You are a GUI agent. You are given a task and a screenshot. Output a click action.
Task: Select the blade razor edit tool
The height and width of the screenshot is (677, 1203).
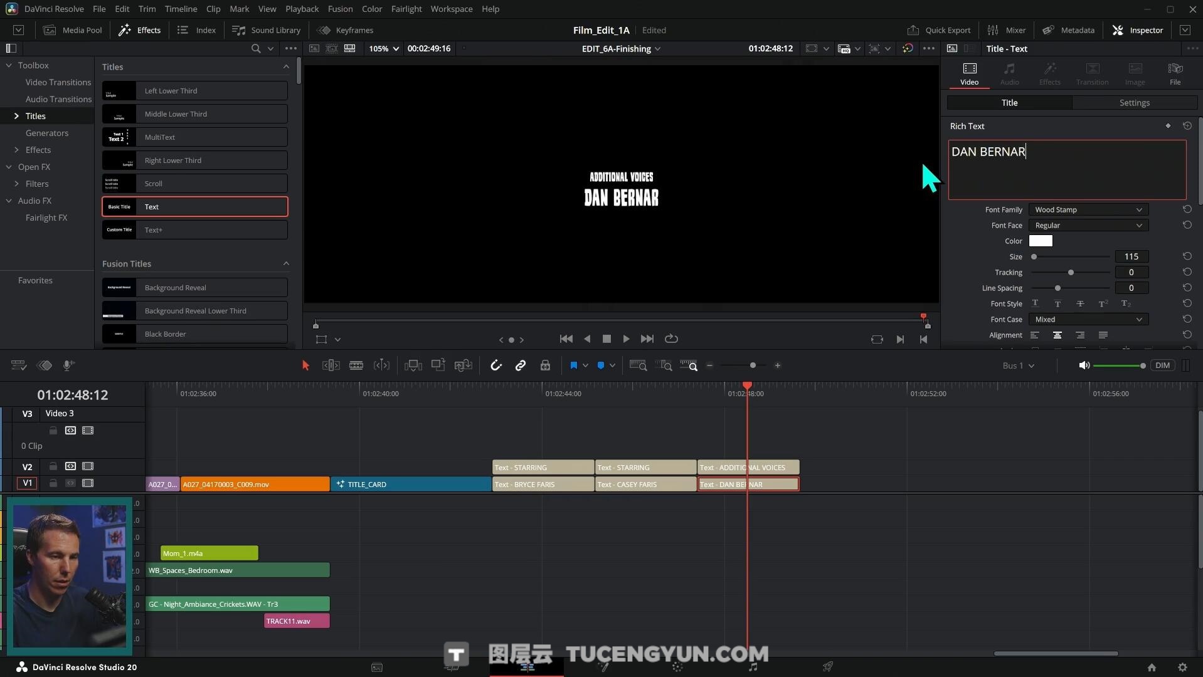click(x=356, y=365)
